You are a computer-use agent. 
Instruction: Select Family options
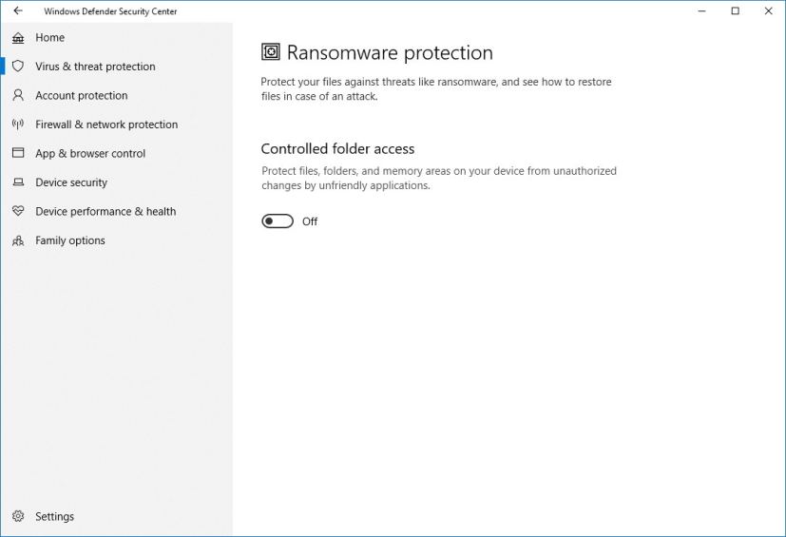(x=116, y=240)
